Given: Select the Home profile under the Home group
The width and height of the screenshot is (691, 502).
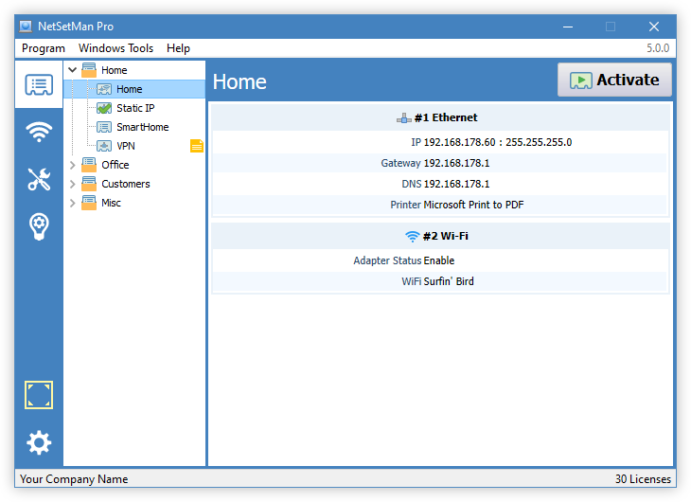Looking at the screenshot, I should click(x=129, y=89).
